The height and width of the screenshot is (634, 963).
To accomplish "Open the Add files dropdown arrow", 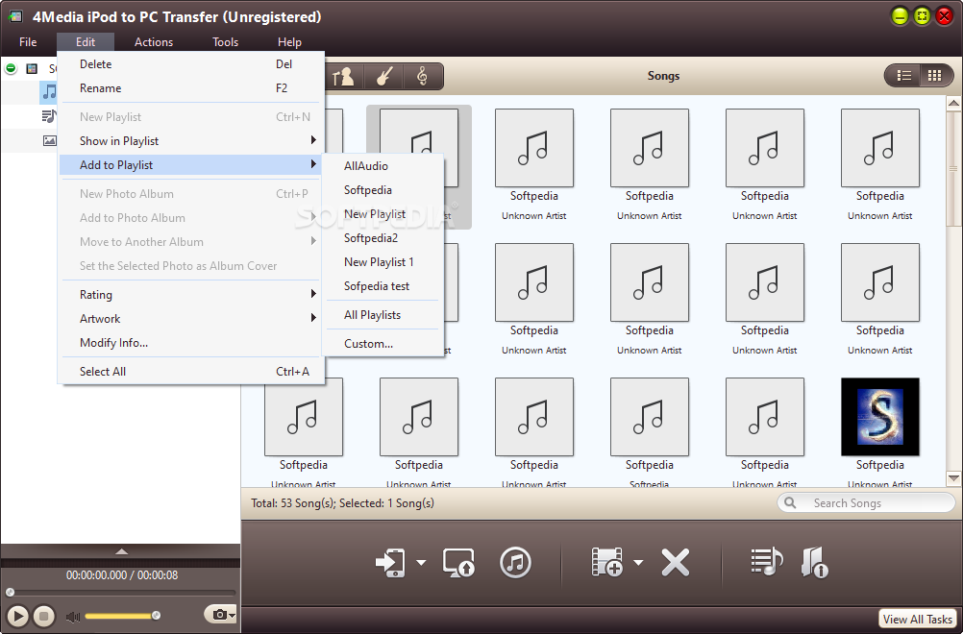I will point(638,562).
